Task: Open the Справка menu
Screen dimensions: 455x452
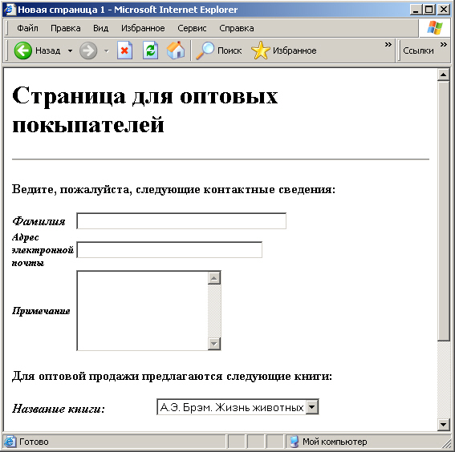Action: [x=237, y=28]
